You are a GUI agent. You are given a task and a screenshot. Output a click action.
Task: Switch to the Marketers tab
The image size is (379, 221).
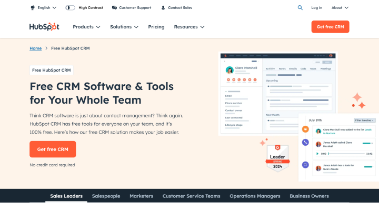141,196
